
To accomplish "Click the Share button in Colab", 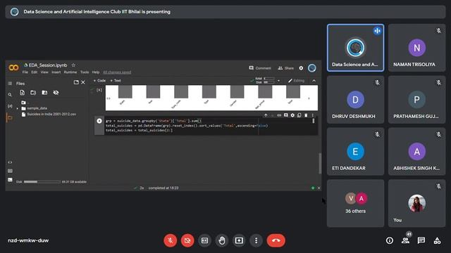I will click(286, 68).
